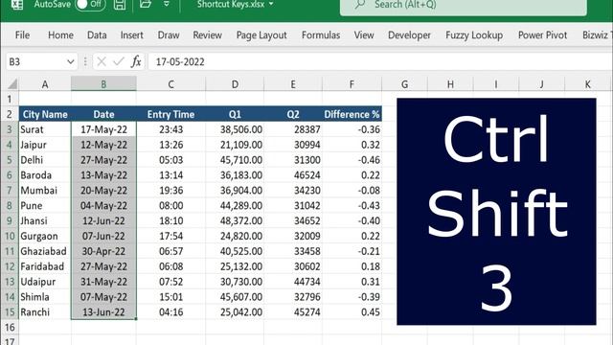Click the cell containing Mumbai

tap(45, 191)
